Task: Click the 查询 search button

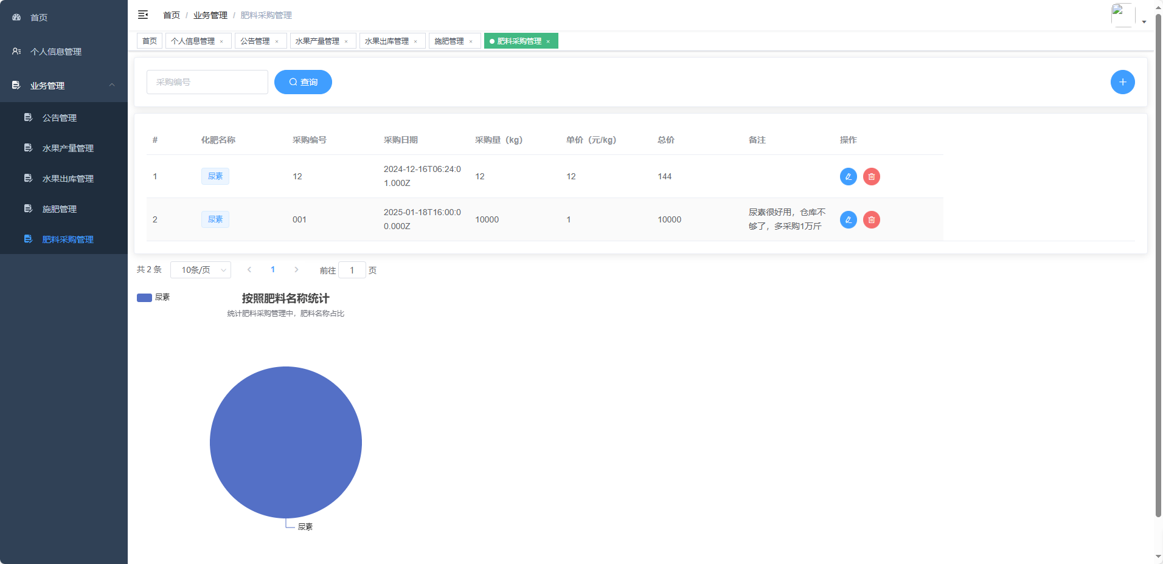Action: [303, 82]
